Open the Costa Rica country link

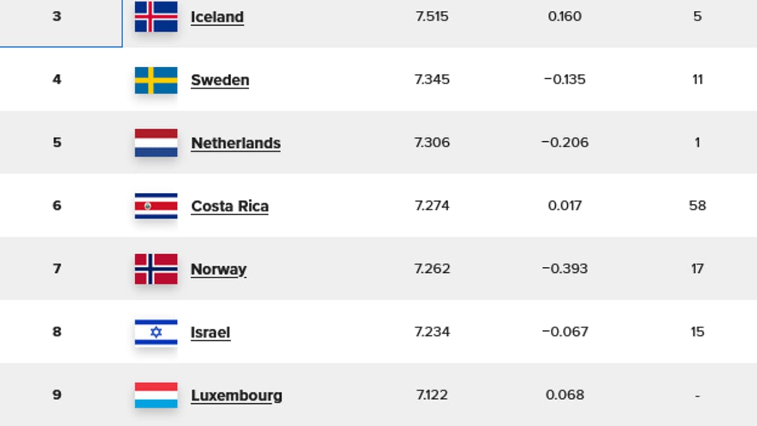pos(230,205)
